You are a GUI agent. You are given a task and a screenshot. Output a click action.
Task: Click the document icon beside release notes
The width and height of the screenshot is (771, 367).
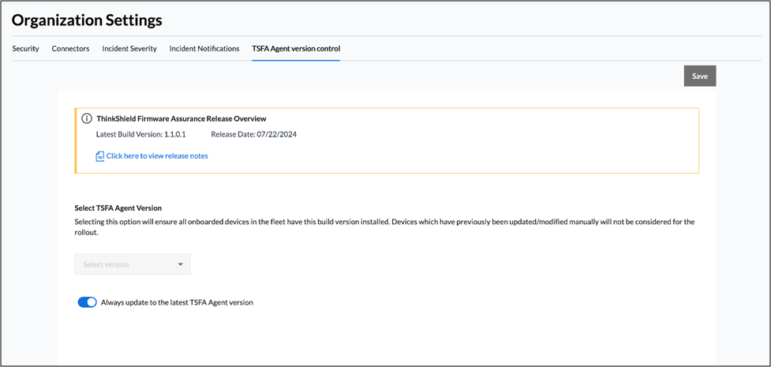(x=99, y=156)
